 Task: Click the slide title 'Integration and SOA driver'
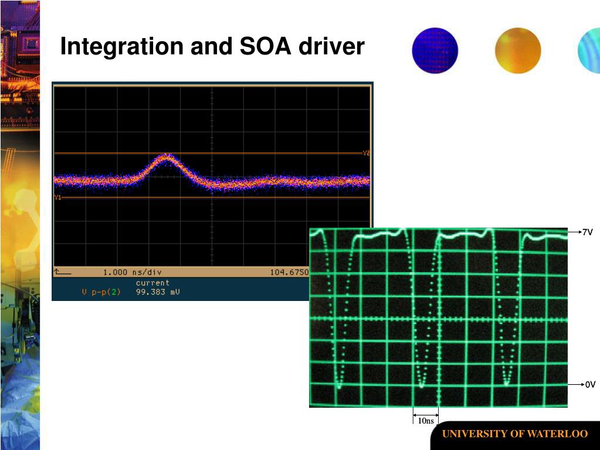pyautogui.click(x=212, y=46)
